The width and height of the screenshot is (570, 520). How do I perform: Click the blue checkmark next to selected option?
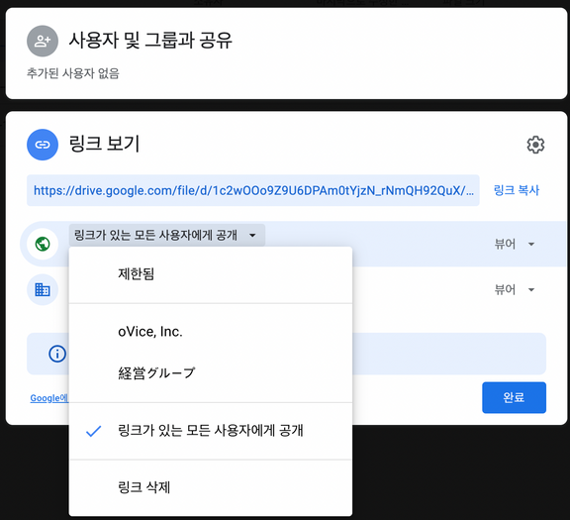coord(93,431)
